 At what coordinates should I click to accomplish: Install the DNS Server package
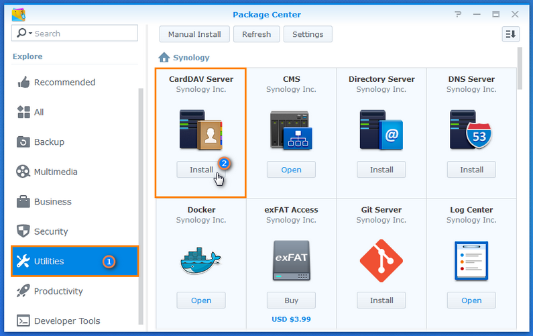pos(471,170)
